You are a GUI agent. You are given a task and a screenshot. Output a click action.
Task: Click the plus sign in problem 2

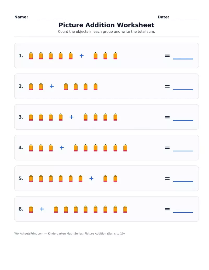tap(52, 86)
